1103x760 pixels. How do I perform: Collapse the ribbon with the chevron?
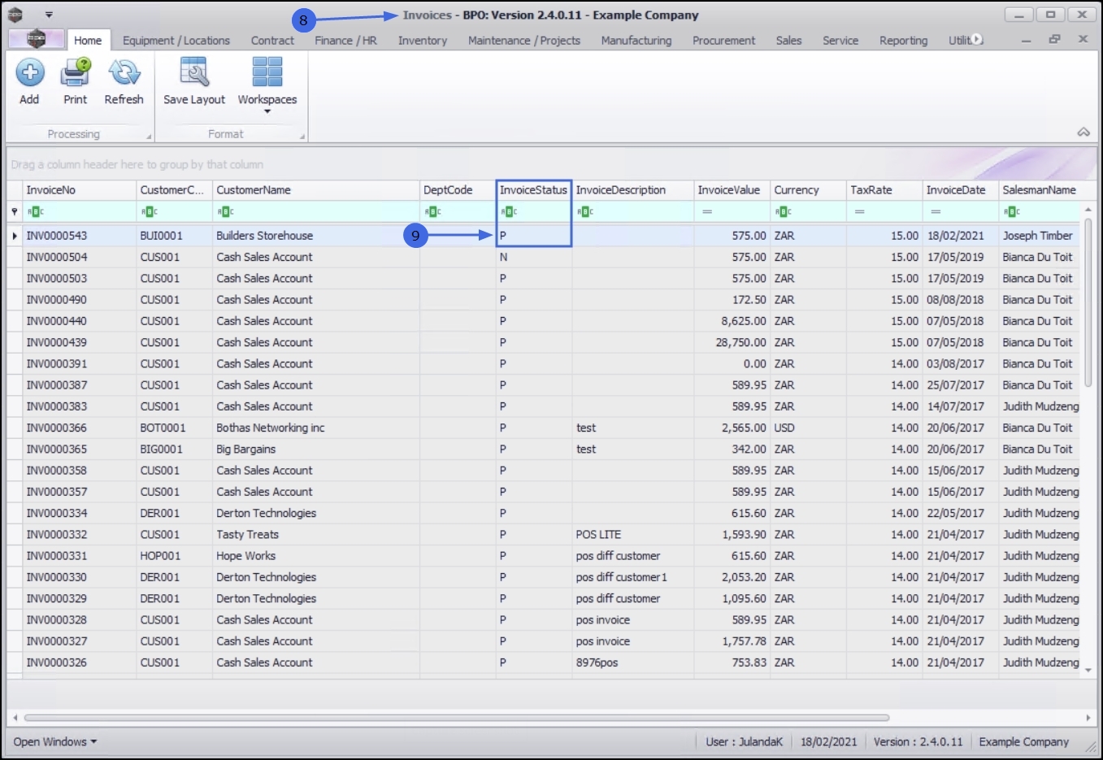click(x=1083, y=132)
